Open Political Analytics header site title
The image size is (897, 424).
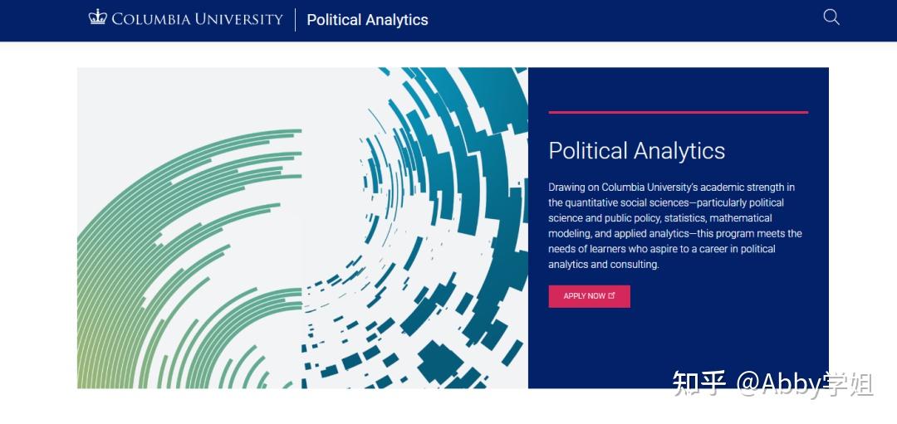point(367,20)
